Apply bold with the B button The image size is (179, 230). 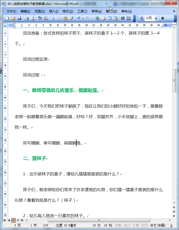(x=163, y=18)
